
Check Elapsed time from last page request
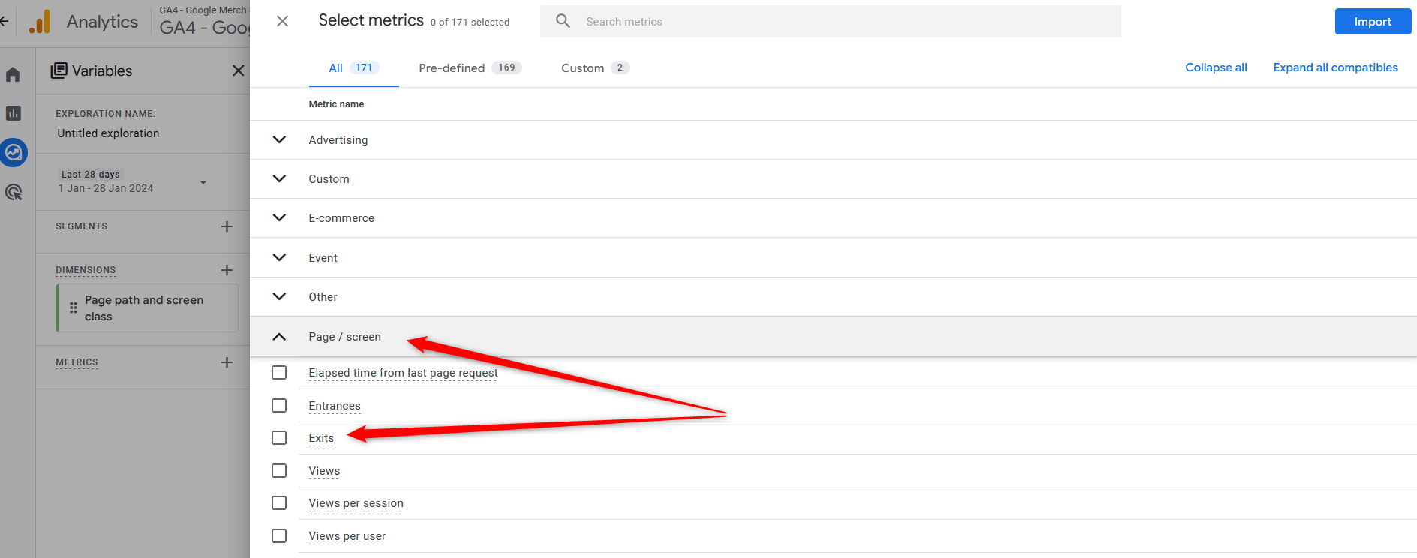(279, 373)
